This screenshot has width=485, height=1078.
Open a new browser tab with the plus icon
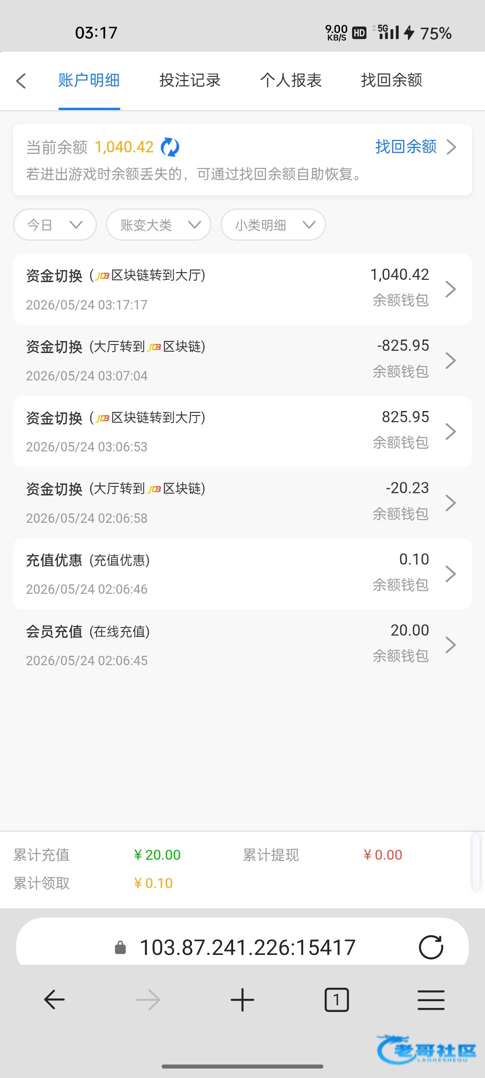coord(242,1000)
